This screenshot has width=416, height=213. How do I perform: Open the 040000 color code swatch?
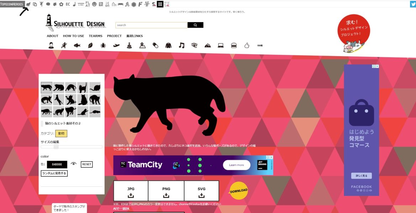(57, 164)
